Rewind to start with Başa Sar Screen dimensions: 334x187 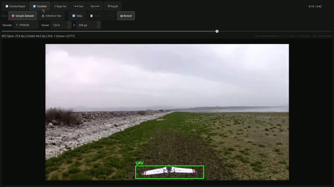tap(60, 6)
